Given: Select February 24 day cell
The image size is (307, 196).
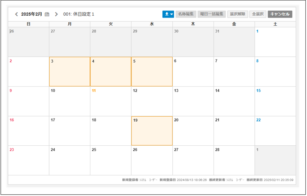Looking at the screenshot, I should (69, 160).
